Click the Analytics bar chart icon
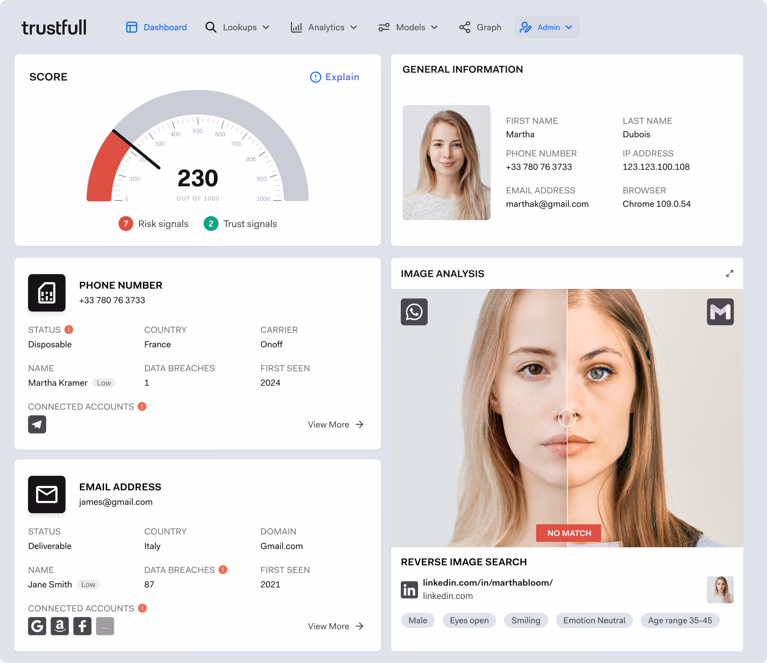Screen dimensions: 767x663 (296, 27)
